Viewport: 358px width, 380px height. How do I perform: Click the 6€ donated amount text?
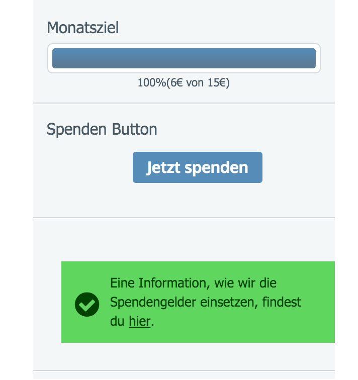[x=176, y=82]
